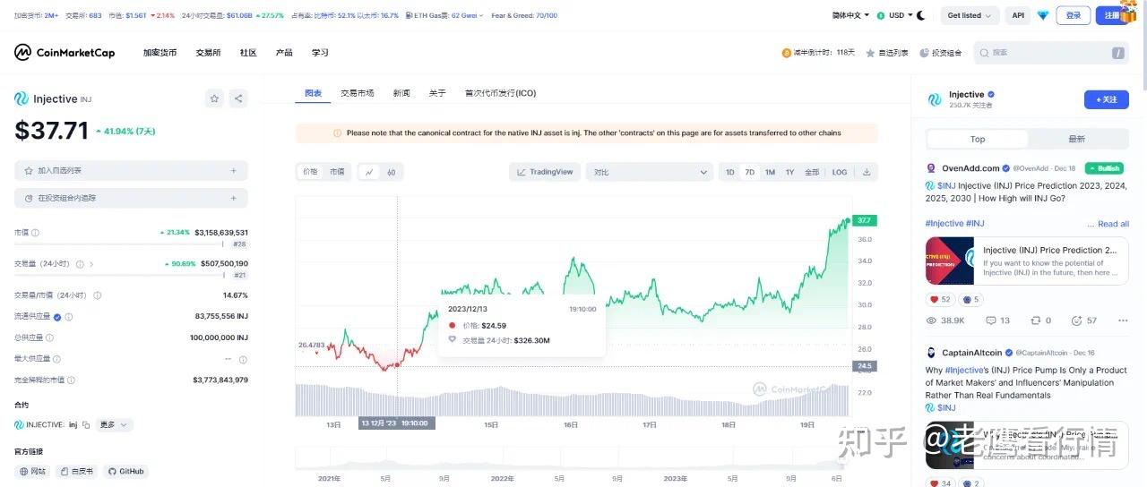Open INJ Price Prediction article thumbnail
1147x487 pixels.
tap(950, 261)
